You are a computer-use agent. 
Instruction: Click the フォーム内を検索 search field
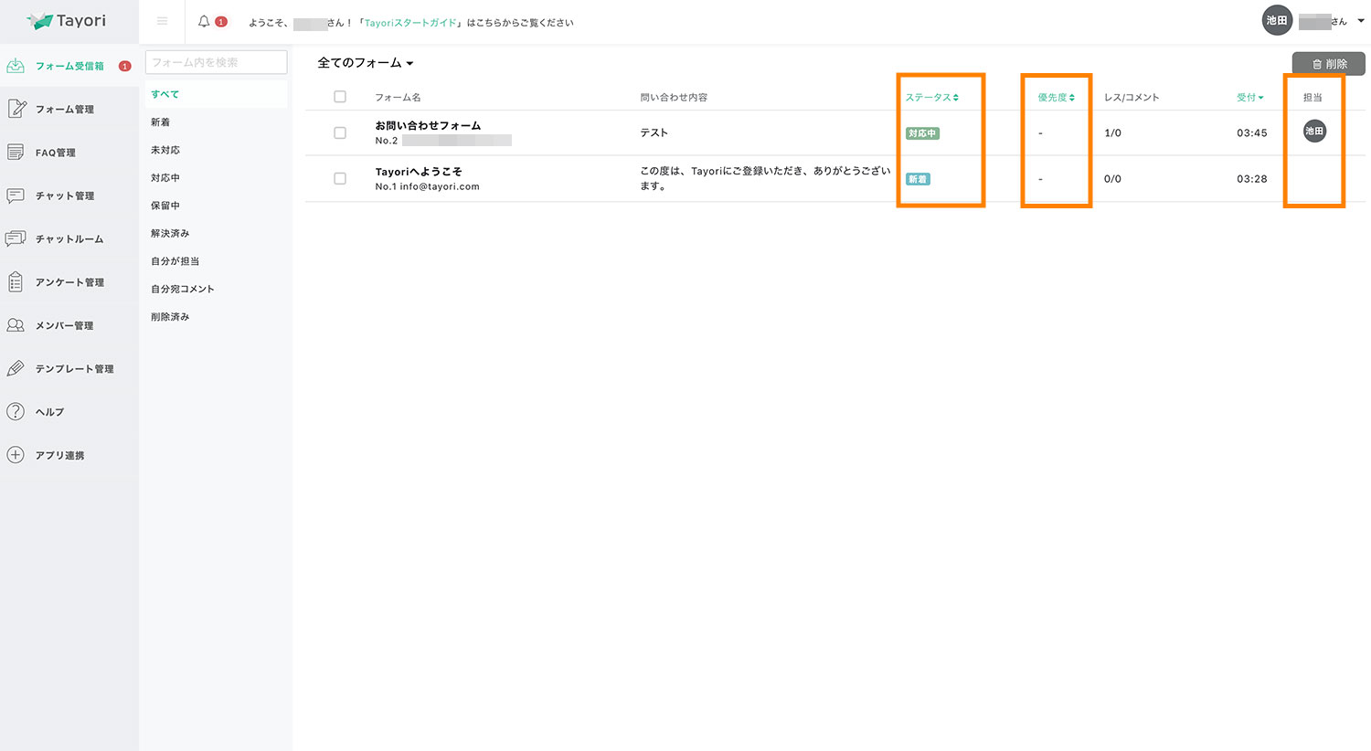tap(216, 62)
